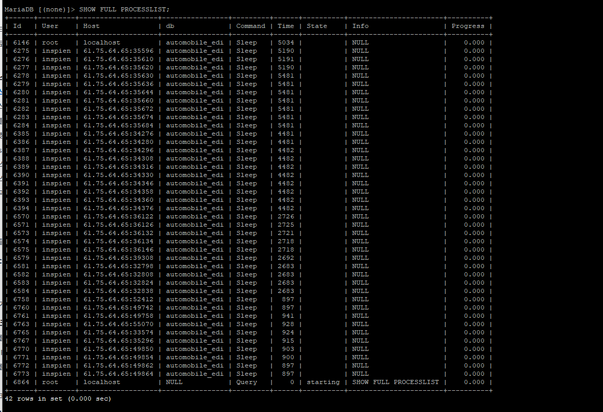
Task: Click the Id column header
Action: (x=17, y=26)
